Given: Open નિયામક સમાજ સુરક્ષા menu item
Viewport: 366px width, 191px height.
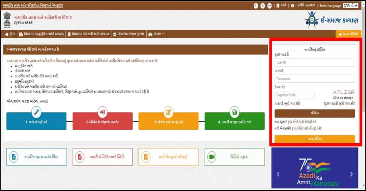Looking at the screenshot, I should pyautogui.click(x=129, y=34).
